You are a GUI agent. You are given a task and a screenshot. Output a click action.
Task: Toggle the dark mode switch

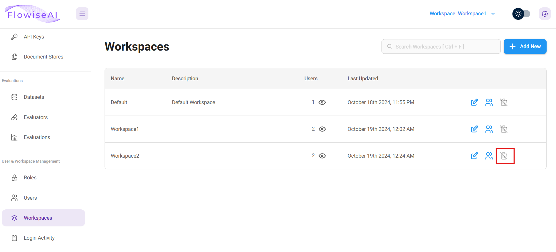[x=521, y=14]
